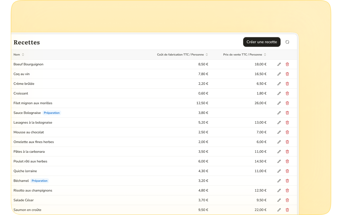This screenshot has height=215, width=342.
Task: Delete the Salade César recipe
Action: 287,200
